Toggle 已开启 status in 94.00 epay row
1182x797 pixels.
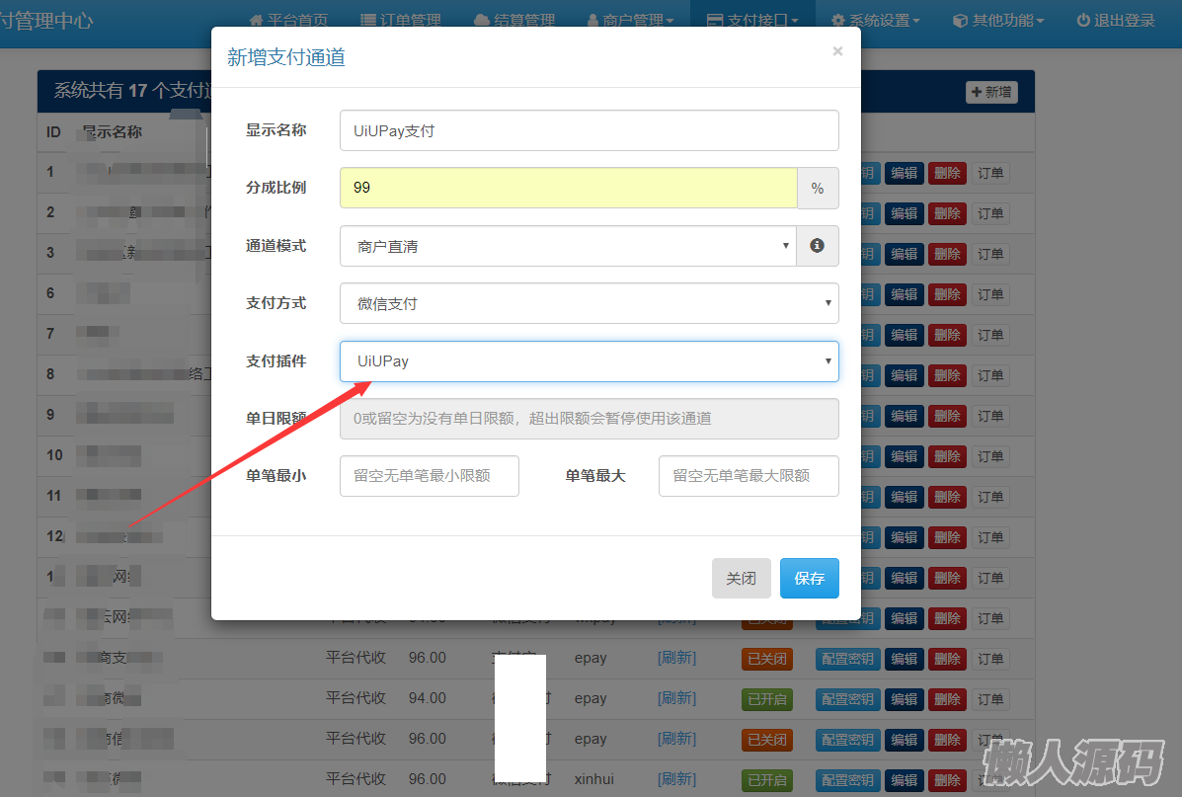click(767, 698)
